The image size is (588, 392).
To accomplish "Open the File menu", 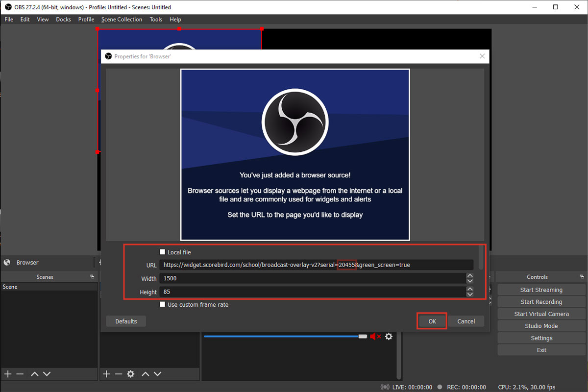I will click(x=9, y=20).
